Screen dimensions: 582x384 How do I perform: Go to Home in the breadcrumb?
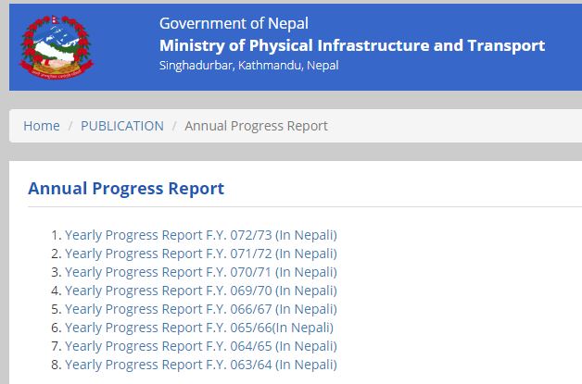42,126
